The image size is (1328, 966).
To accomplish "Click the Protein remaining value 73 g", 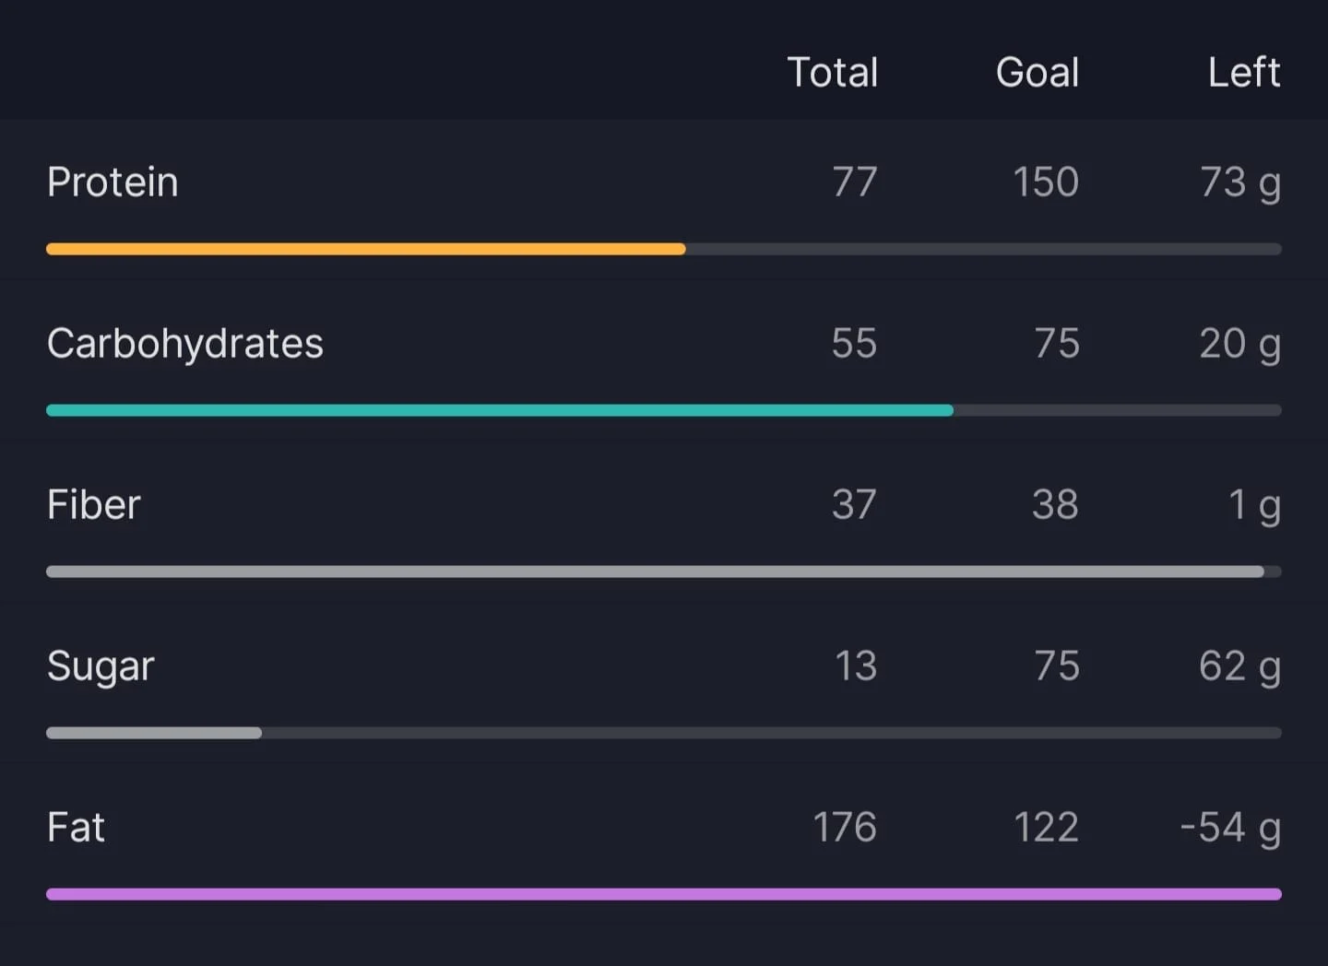I will (x=1240, y=183).
